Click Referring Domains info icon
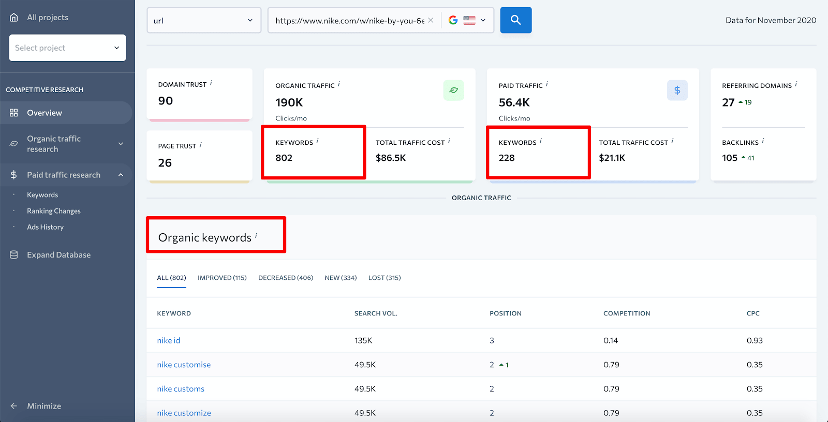Screen dimensions: 828x422 (796, 84)
